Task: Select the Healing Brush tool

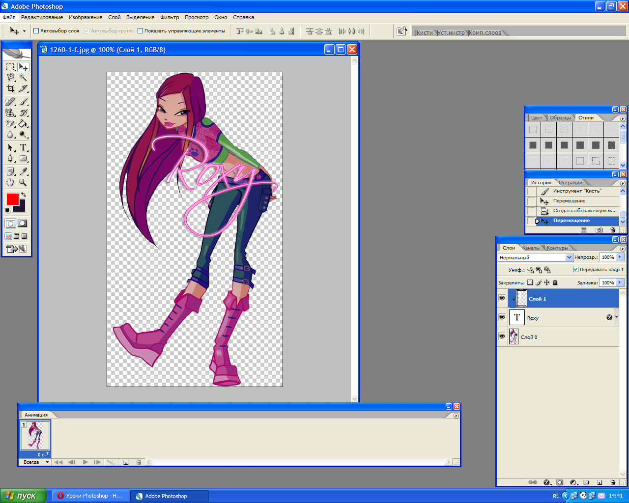Action: 10,102
